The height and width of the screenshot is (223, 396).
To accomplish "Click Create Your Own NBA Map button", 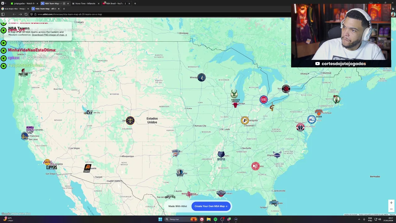I will point(211,206).
